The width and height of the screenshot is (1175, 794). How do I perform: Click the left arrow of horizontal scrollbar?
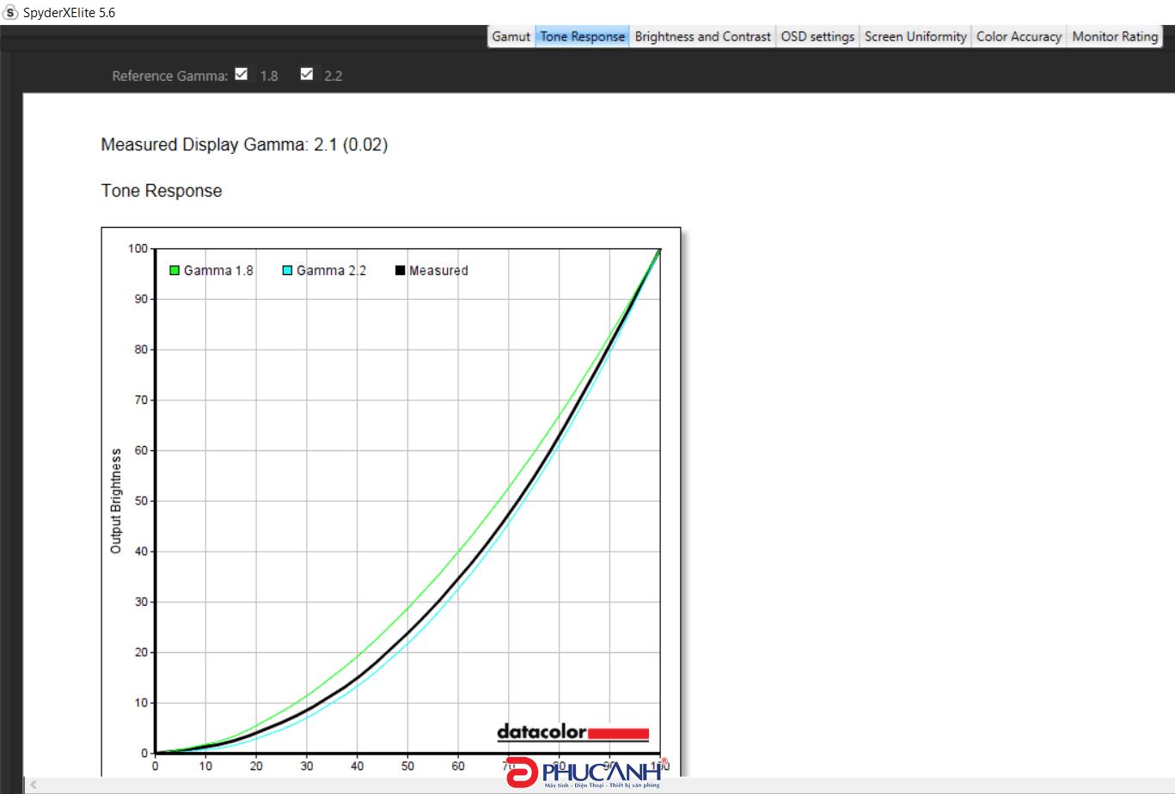pos(34,785)
